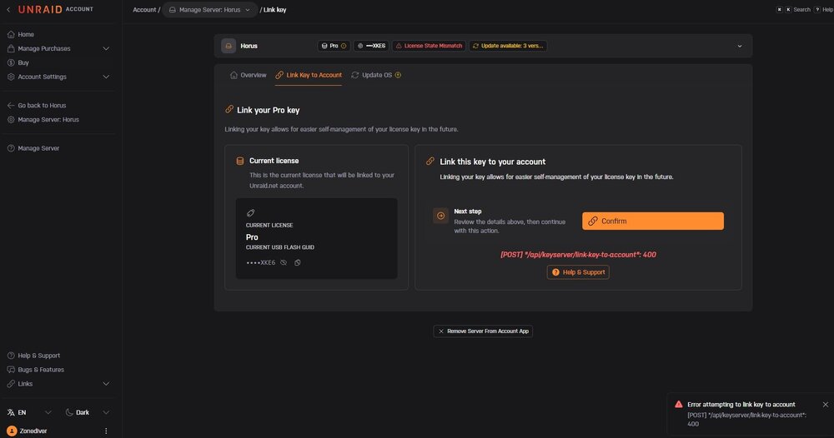Click Horus server icon in header card
The height and width of the screenshot is (438, 834).
tap(229, 46)
